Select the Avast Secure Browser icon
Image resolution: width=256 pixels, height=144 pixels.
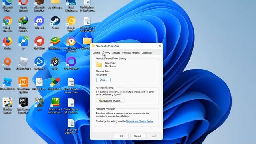click(71, 42)
